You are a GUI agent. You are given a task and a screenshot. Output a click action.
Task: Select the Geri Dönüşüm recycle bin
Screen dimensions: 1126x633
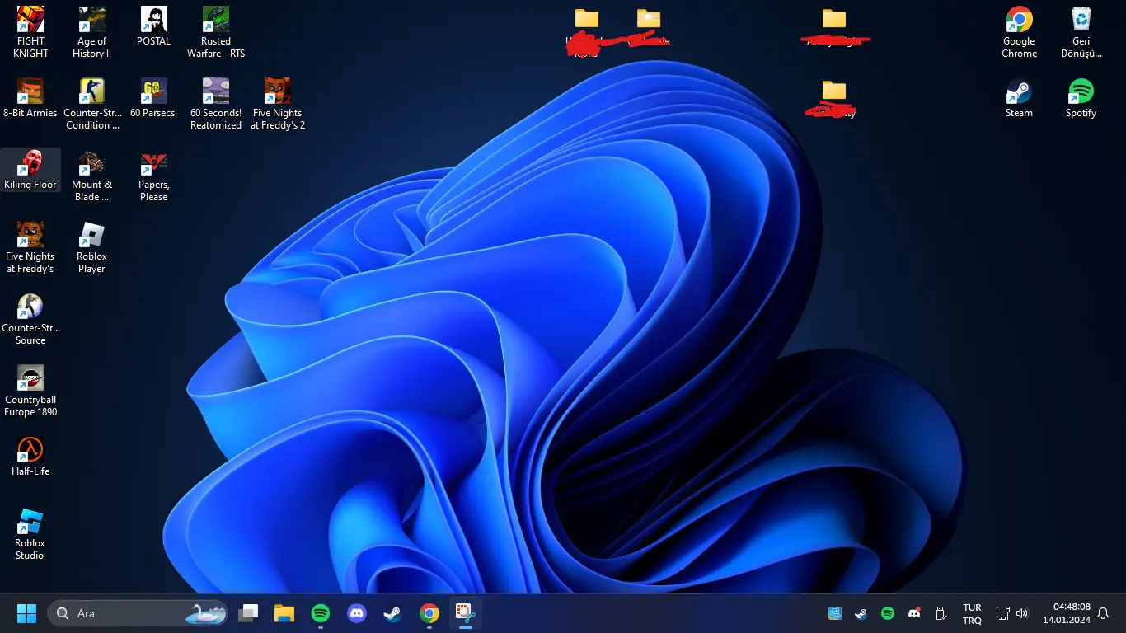1081,33
